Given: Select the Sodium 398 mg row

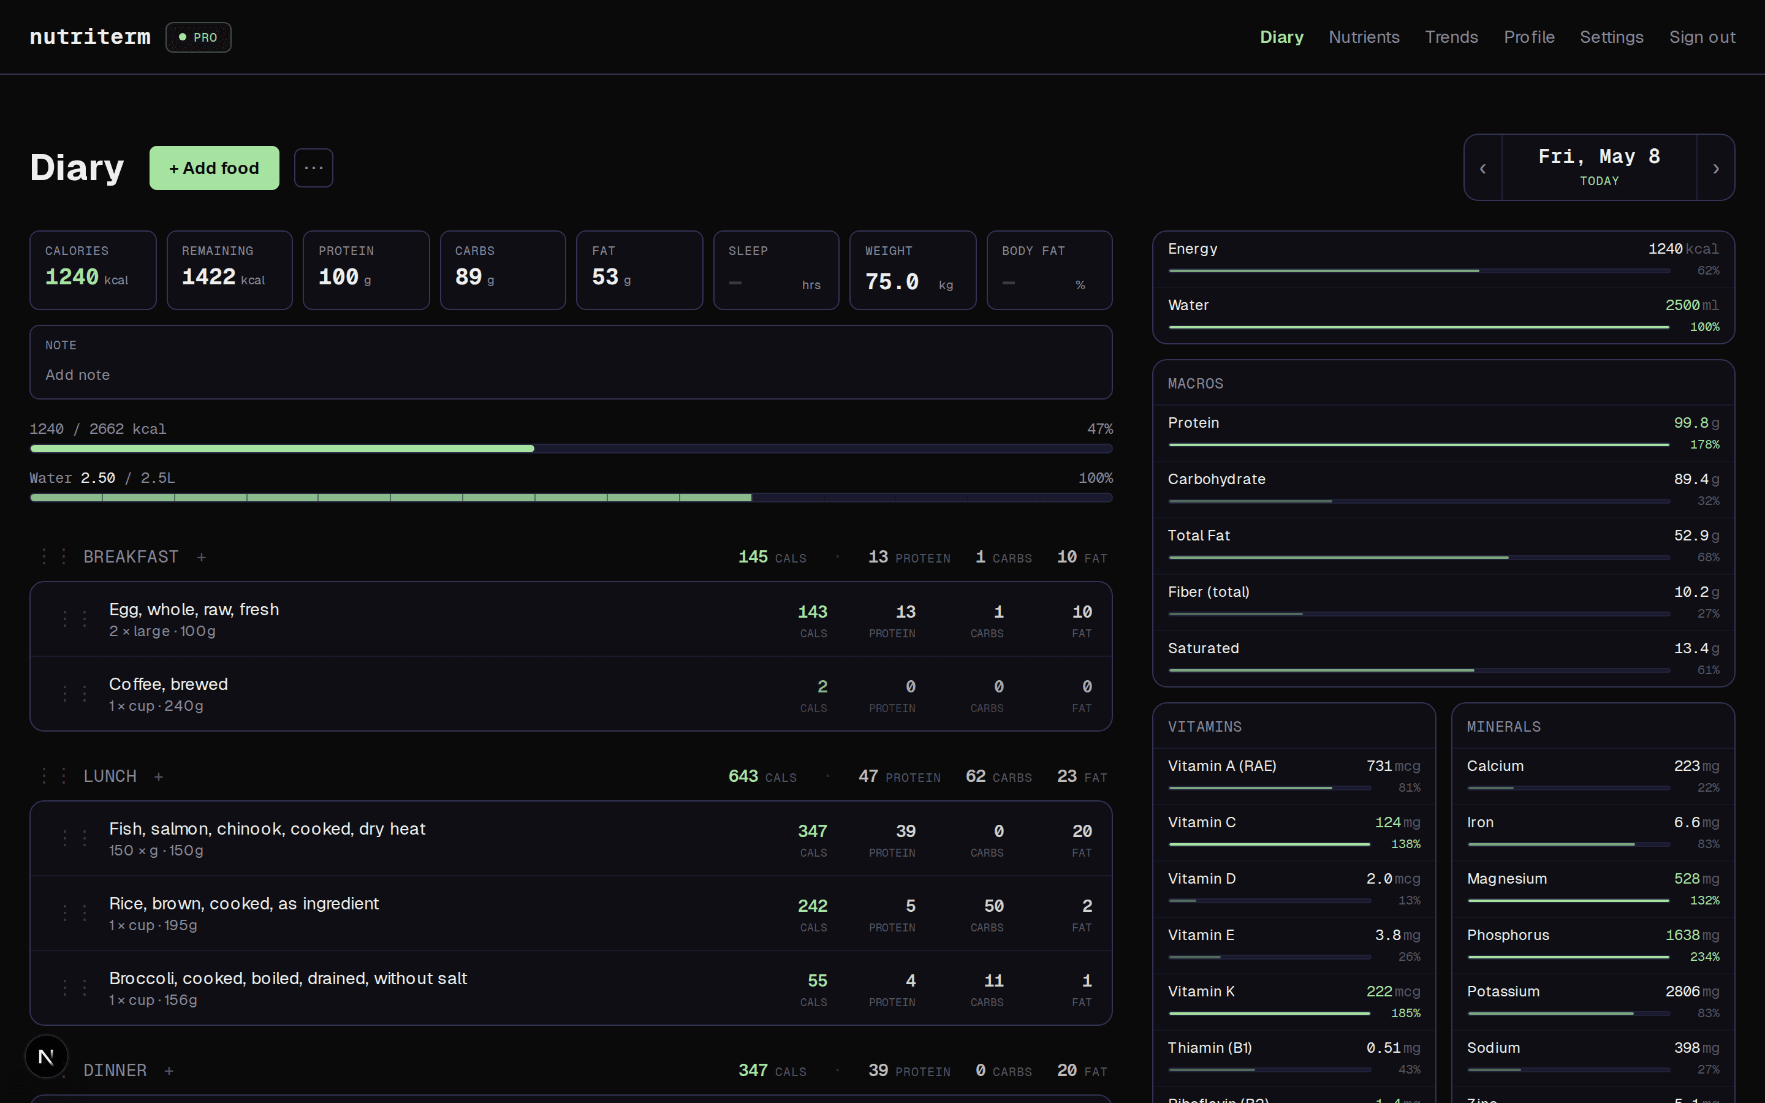Looking at the screenshot, I should click(1593, 1058).
